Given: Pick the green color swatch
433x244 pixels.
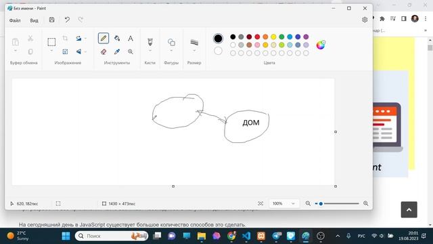Looking at the screenshot, I should (x=281, y=37).
